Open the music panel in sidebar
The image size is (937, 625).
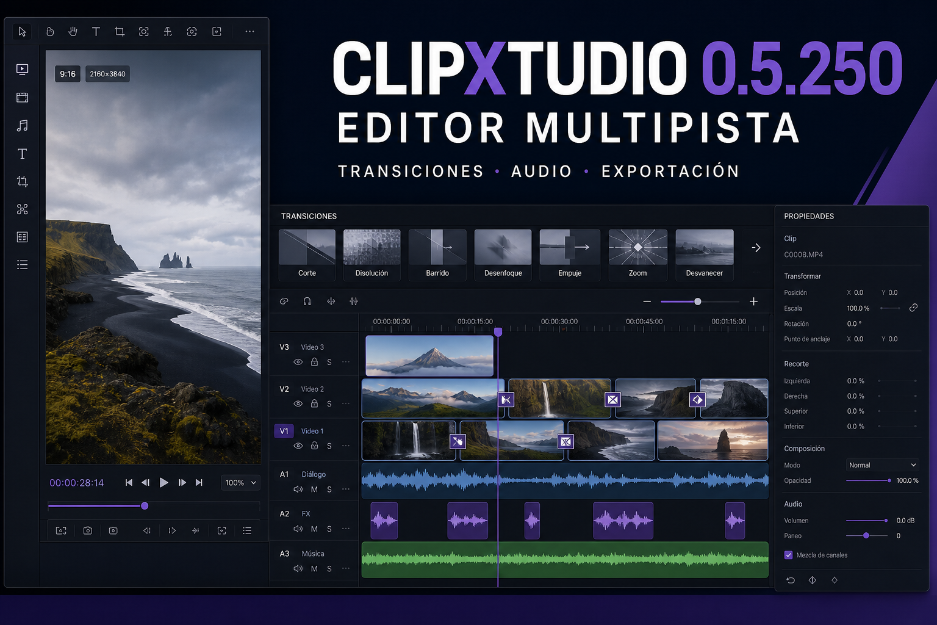click(x=23, y=126)
